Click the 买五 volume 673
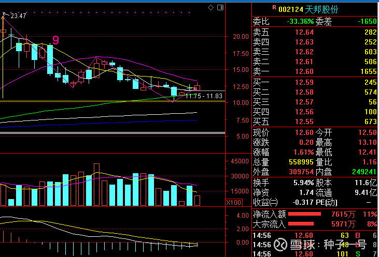Screen dimensions: 379x257 coord(371,122)
